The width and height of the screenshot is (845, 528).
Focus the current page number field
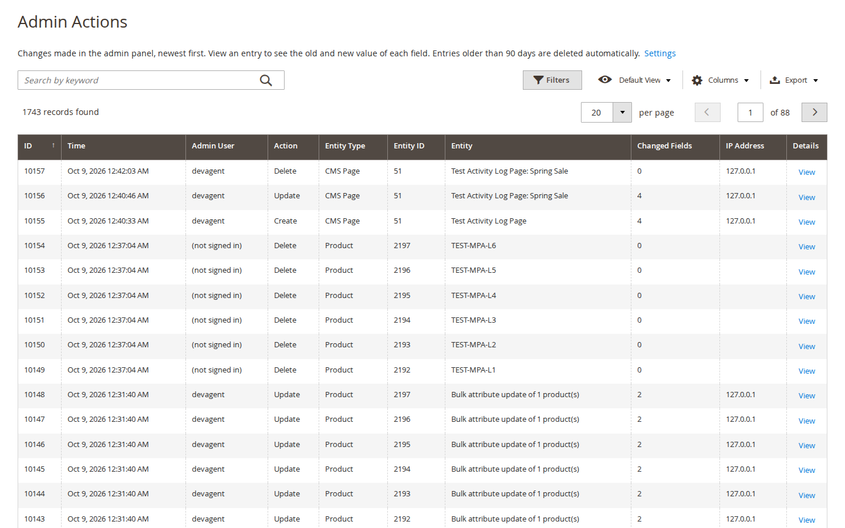750,113
